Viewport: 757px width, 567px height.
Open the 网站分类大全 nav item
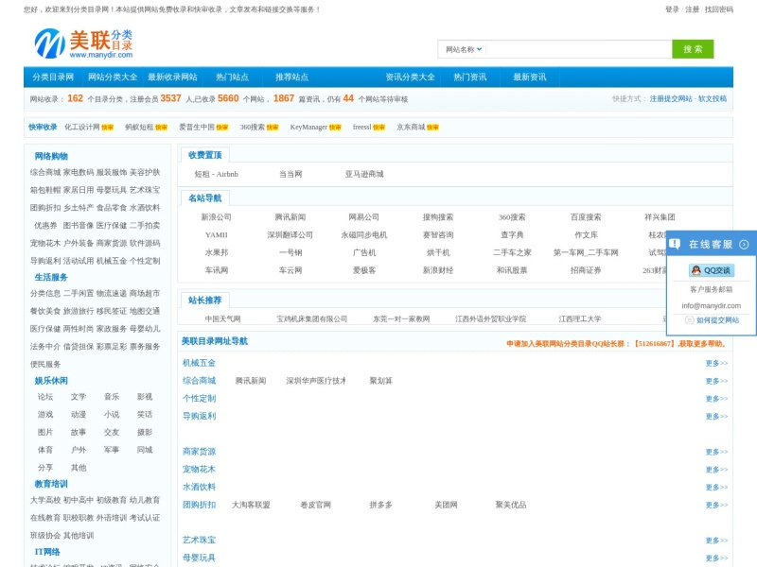[113, 77]
